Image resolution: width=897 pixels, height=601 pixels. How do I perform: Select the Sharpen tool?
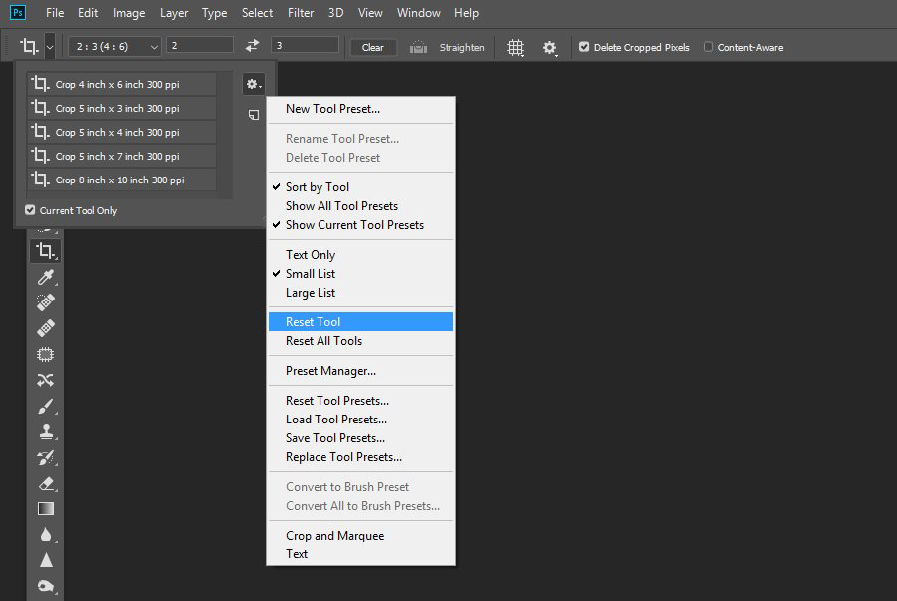45,560
